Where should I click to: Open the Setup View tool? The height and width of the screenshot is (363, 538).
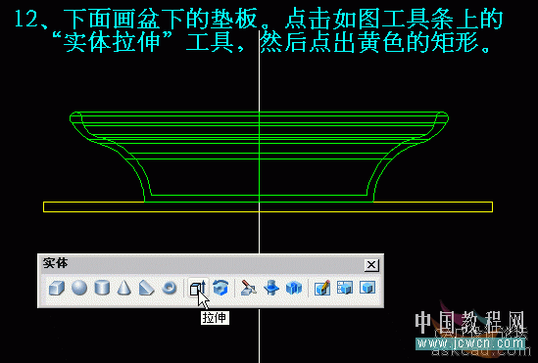pyautogui.click(x=345, y=288)
